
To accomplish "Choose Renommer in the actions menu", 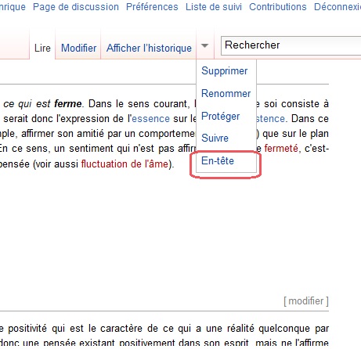I will pyautogui.click(x=226, y=93).
